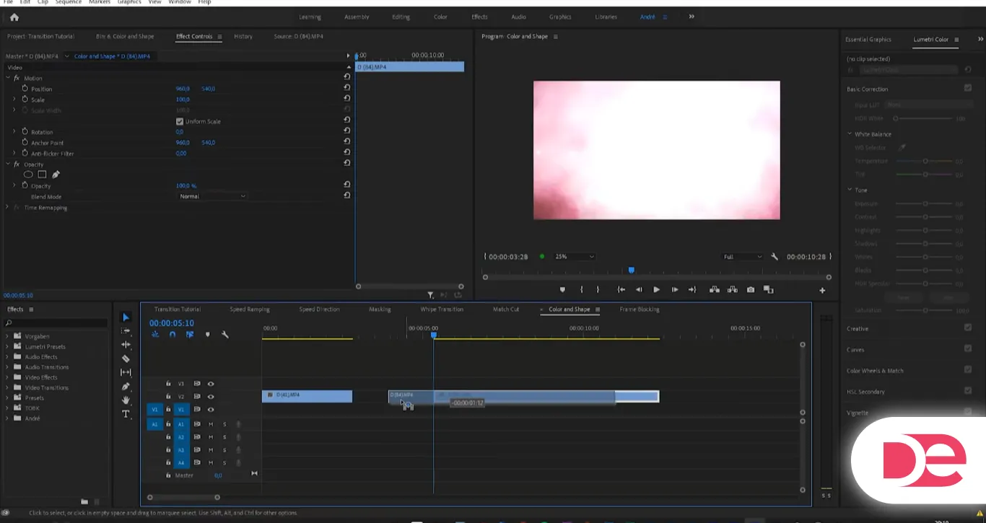Mute audio track A1
Screen dimensions: 986x523
tap(211, 425)
